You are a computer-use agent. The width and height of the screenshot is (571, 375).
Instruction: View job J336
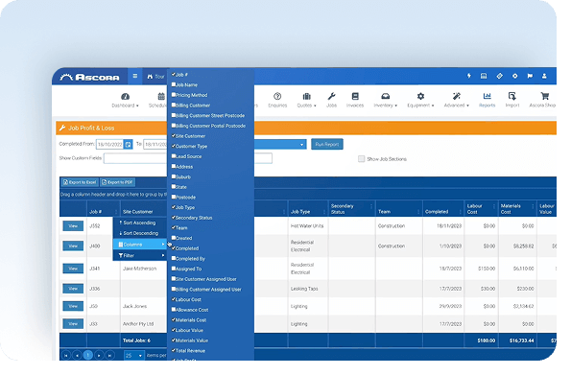pyautogui.click(x=73, y=289)
